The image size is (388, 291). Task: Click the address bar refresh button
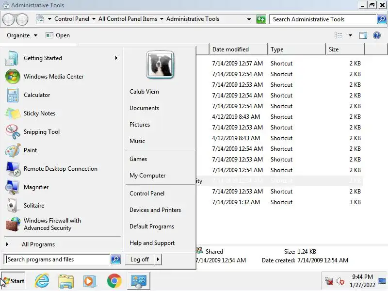point(261,19)
